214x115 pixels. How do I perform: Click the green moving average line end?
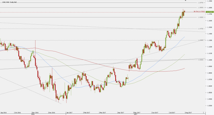pyautogui.click(x=185, y=54)
